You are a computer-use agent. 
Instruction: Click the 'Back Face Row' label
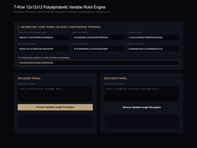pyautogui.click(x=80, y=33)
